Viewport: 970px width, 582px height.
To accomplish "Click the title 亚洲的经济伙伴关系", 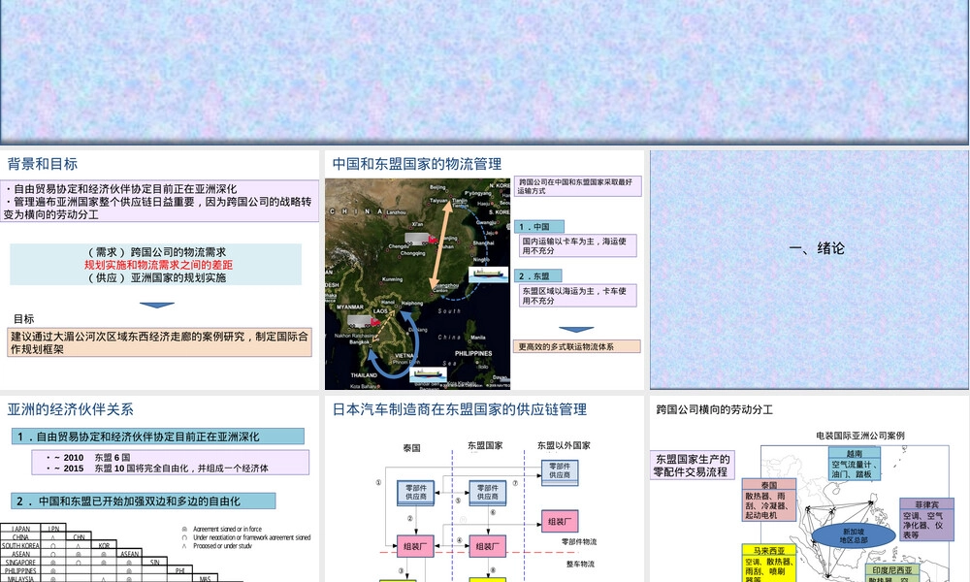I will click(71, 409).
